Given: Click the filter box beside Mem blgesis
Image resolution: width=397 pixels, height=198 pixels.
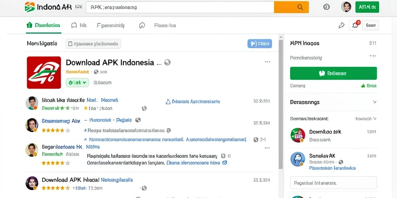Looking at the screenshot, I should pyautogui.click(x=93, y=44).
